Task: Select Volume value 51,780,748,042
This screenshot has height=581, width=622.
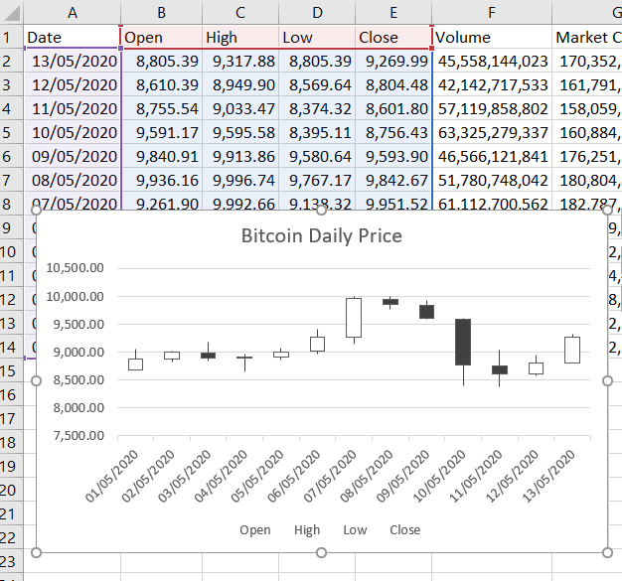Action: pos(492,180)
